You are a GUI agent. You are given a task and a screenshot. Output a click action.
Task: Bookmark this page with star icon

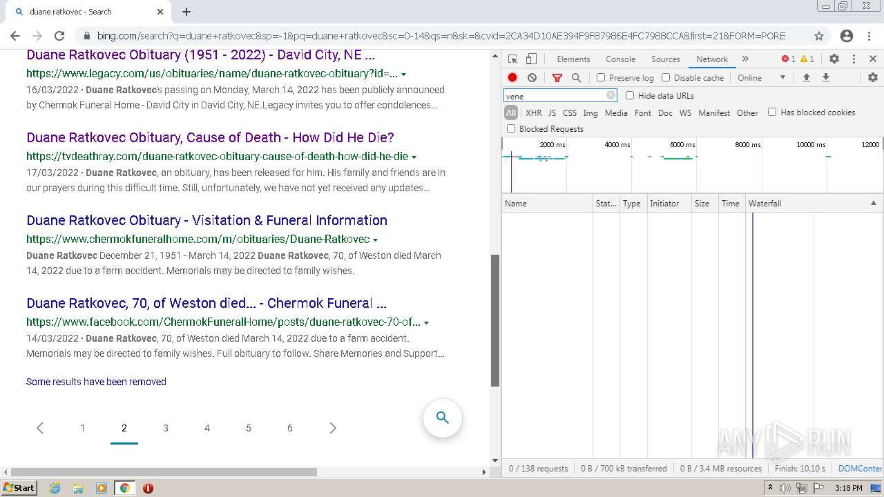point(819,36)
